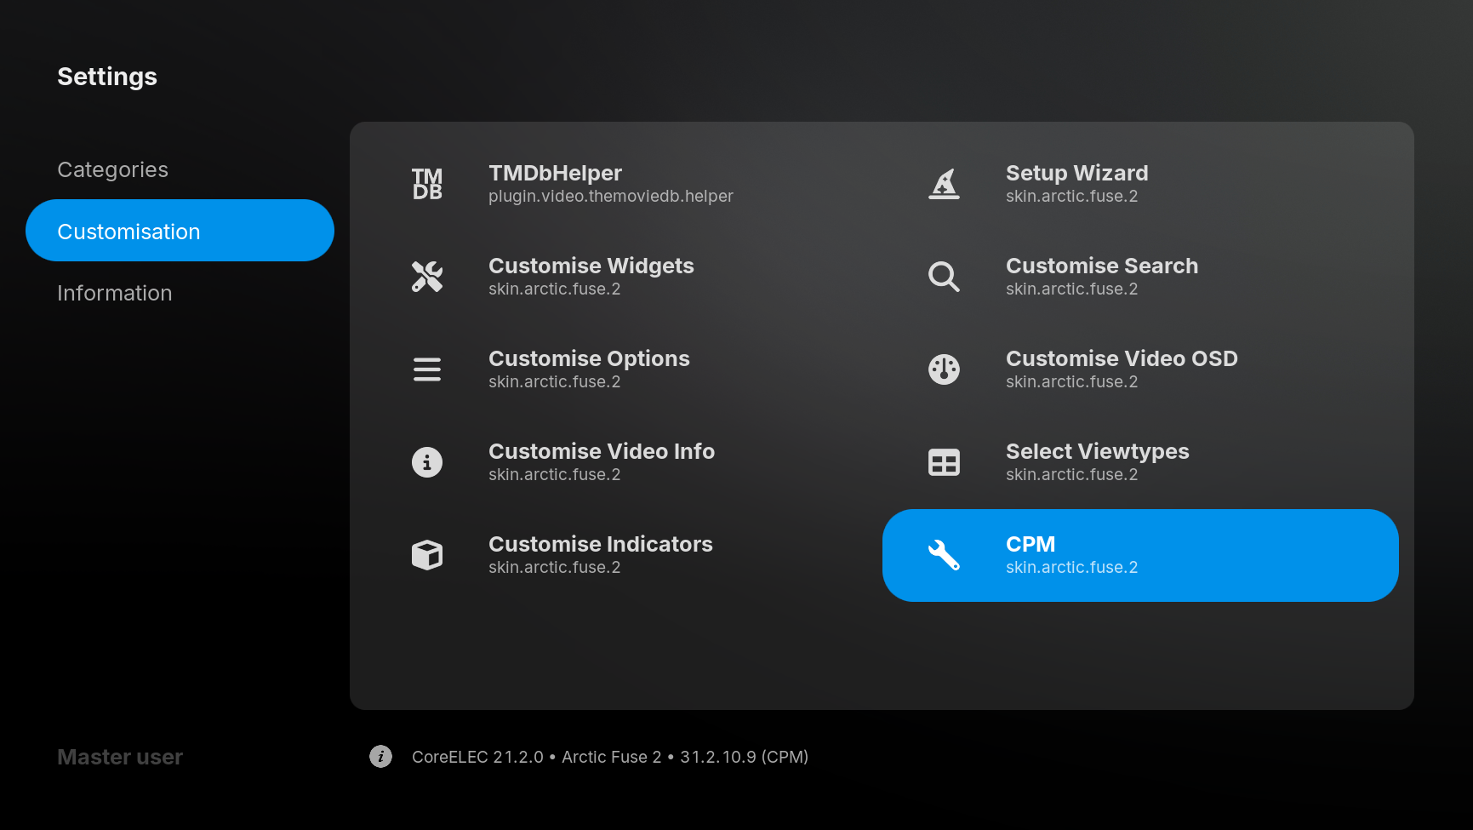This screenshot has height=830, width=1473.
Task: Click the magnifying glass search icon
Action: 944,277
